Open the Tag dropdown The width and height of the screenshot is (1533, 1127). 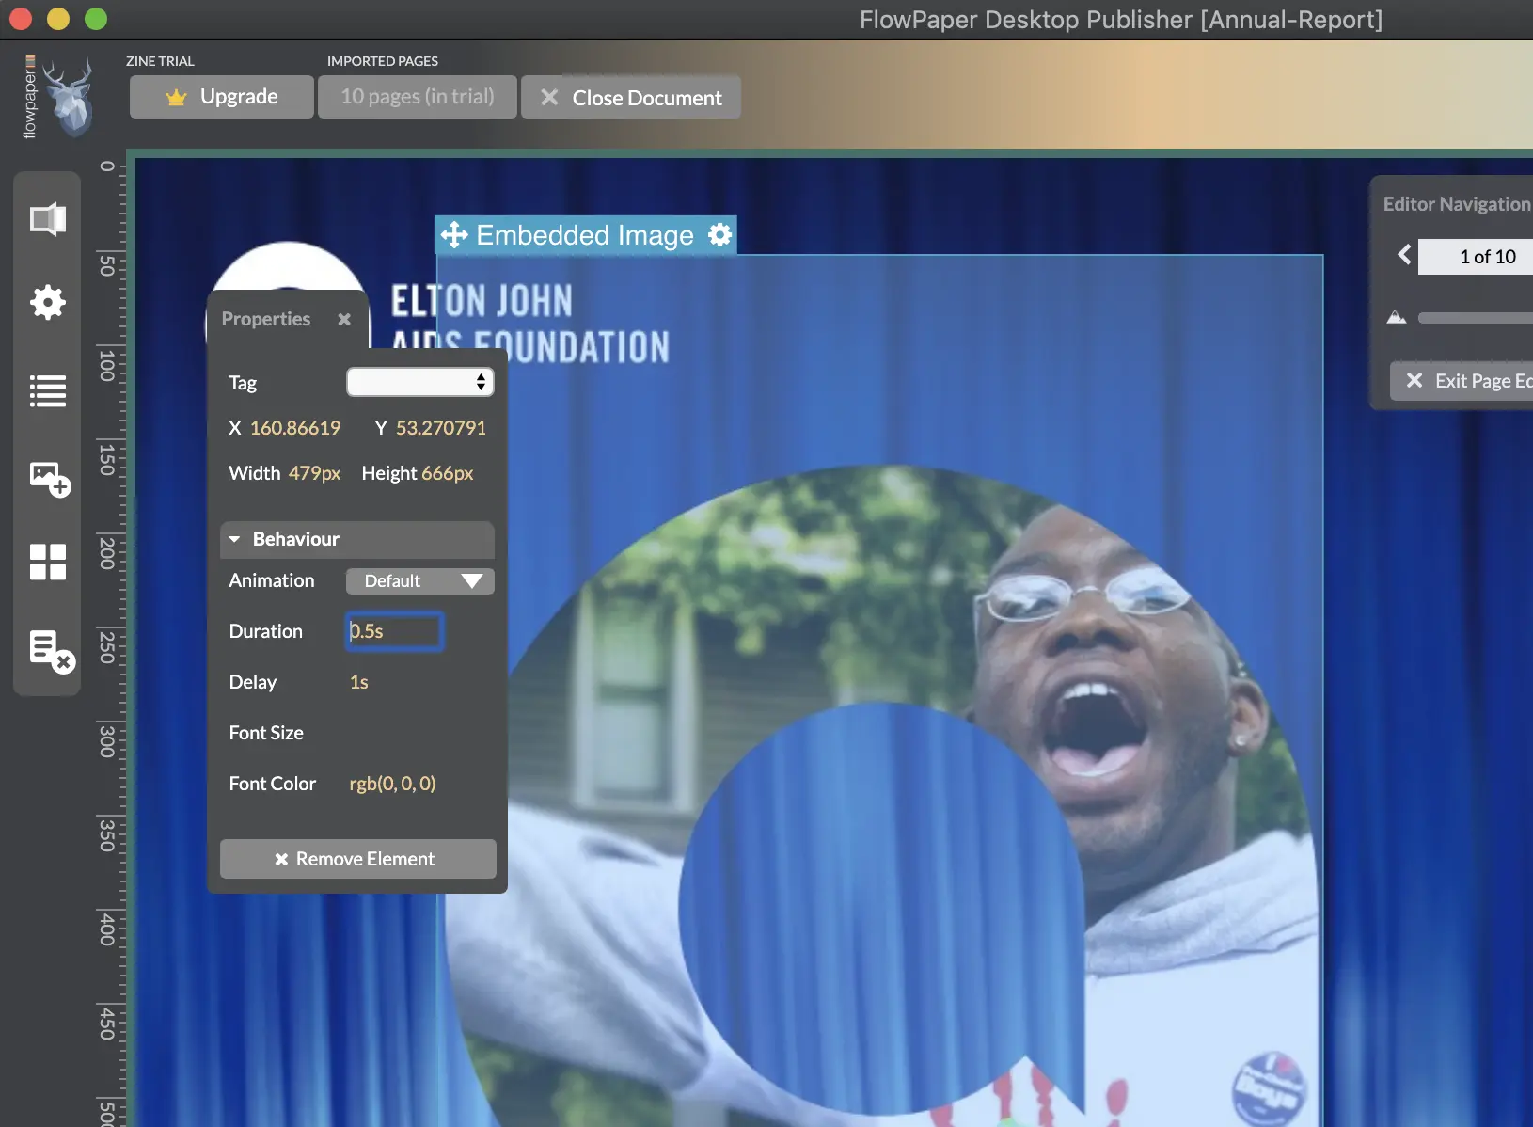420,382
